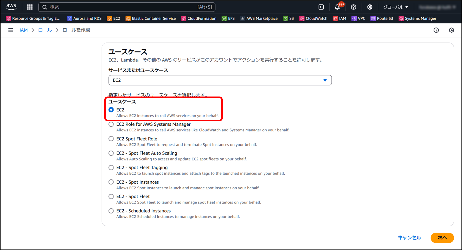Screen dimensions: 462x250
Task: Click the 次へ button
Action: [442, 238]
